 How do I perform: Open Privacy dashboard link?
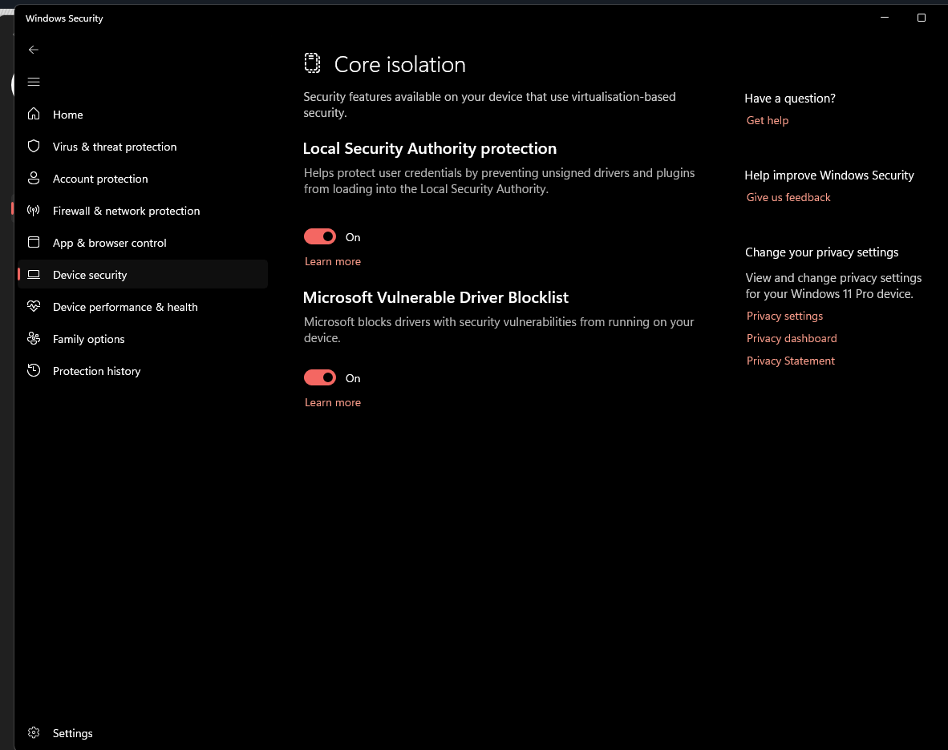point(792,338)
